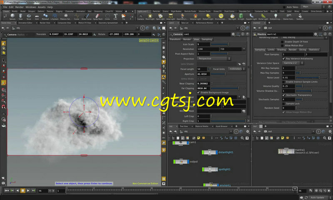Screen dimensions: 333x200
Task: Enable Indirect Sample Limits checkbox
Action: click(x=283, y=82)
